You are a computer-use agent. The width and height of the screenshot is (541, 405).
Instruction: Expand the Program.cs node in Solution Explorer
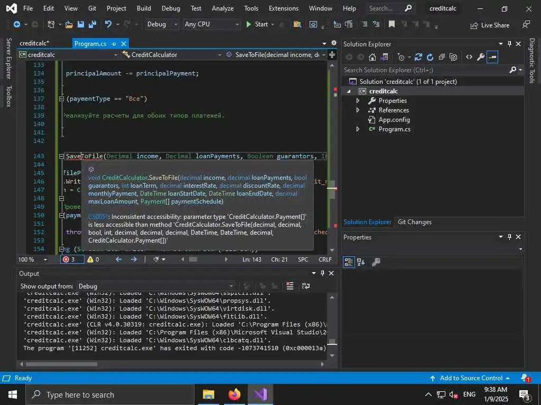coord(358,129)
